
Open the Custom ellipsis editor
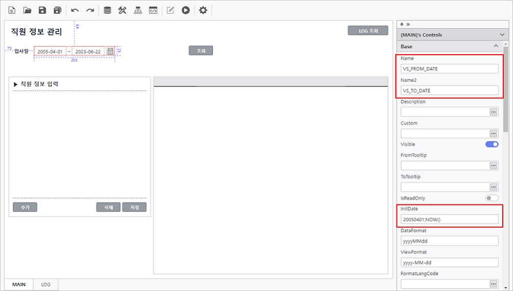[x=493, y=133]
